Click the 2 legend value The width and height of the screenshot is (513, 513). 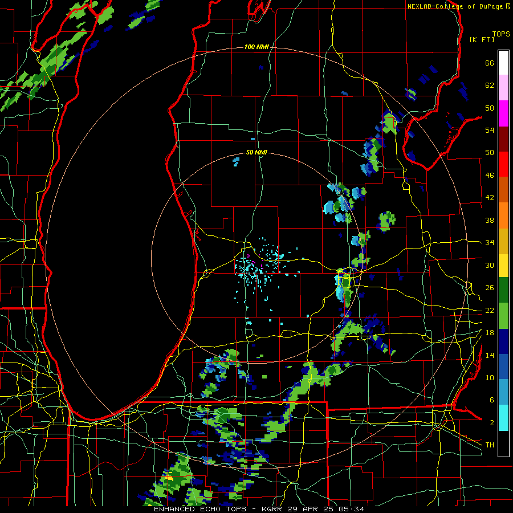click(492, 423)
